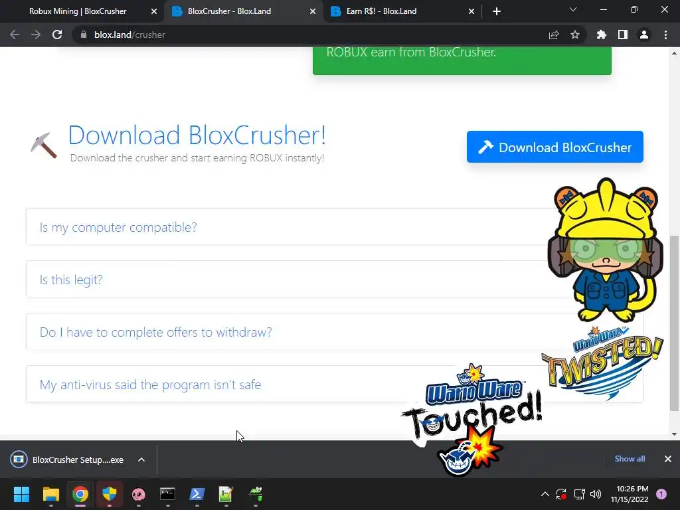Open the BloxCrusher Setup exe download
The image size is (680, 510).
click(67, 460)
